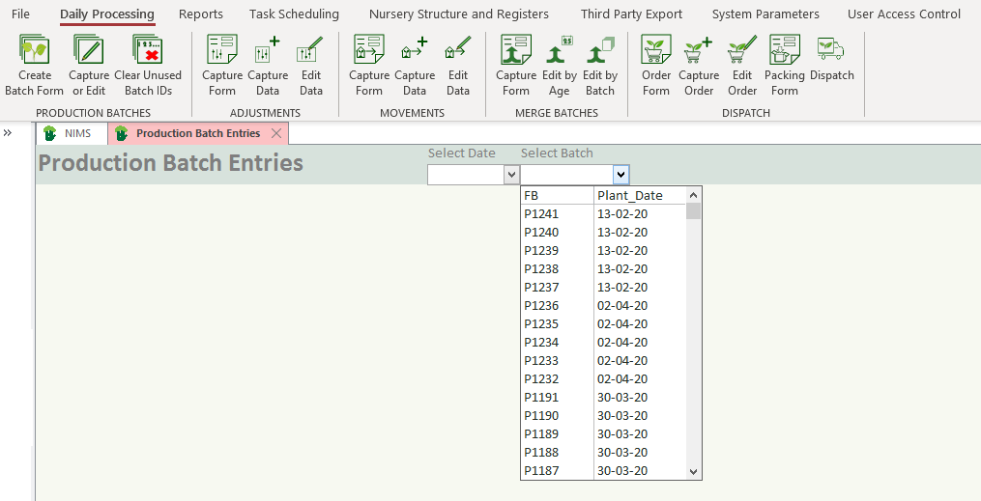
Task: Expand the Select Date dropdown
Action: [511, 175]
